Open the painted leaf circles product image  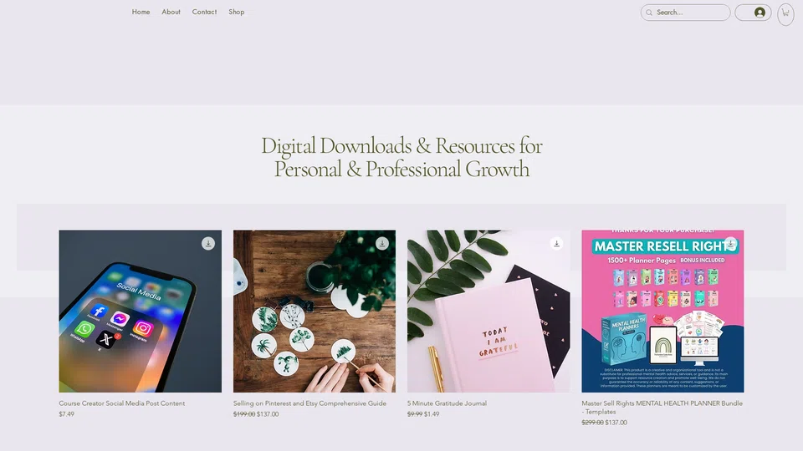coord(315,311)
